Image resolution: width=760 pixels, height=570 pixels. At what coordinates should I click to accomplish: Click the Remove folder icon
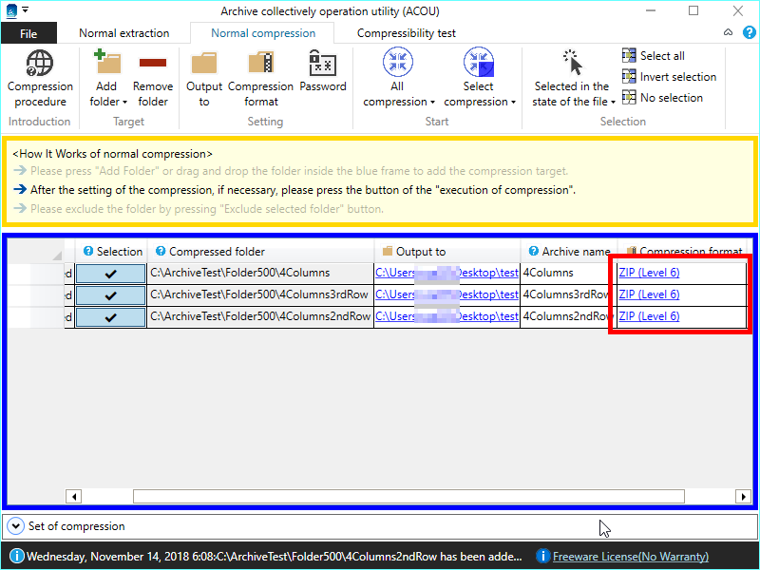(153, 66)
